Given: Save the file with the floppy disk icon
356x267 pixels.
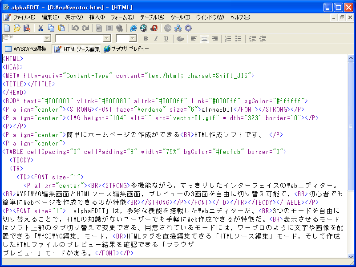Looking at the screenshot, I should coord(27,28).
